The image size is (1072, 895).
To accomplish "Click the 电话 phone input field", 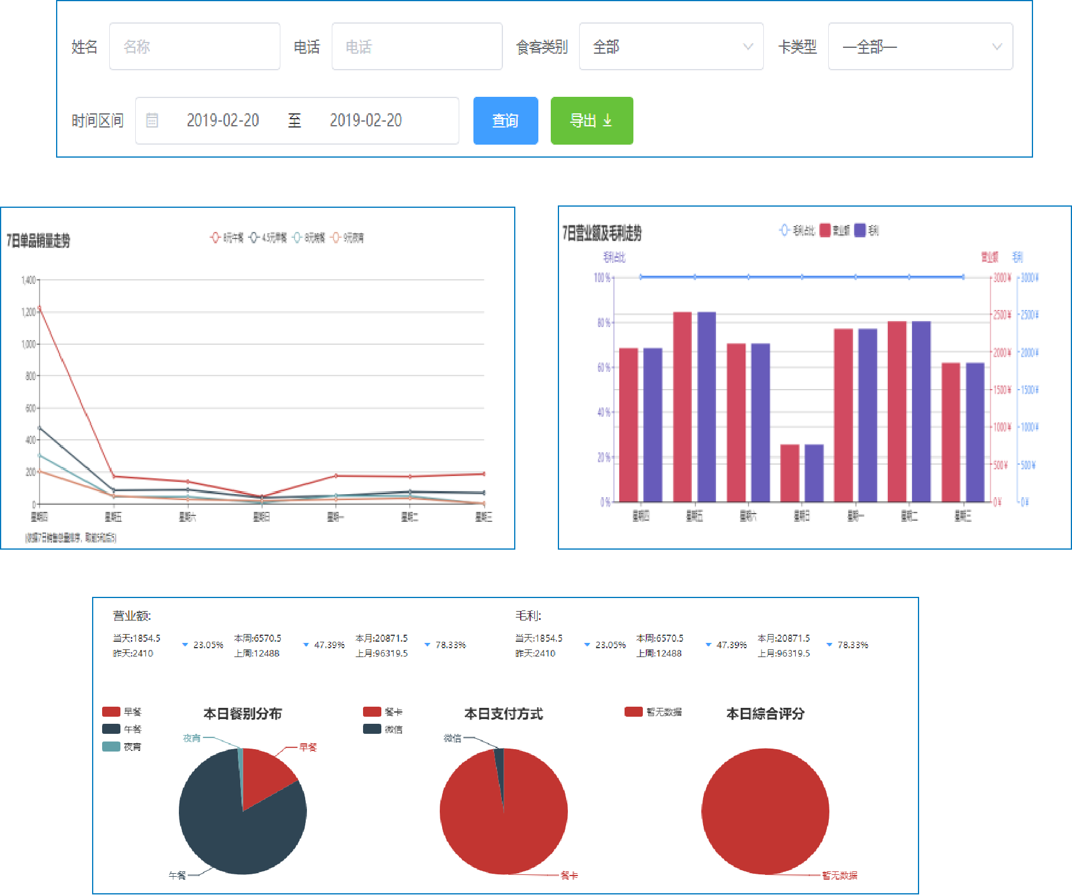I will pyautogui.click(x=417, y=47).
